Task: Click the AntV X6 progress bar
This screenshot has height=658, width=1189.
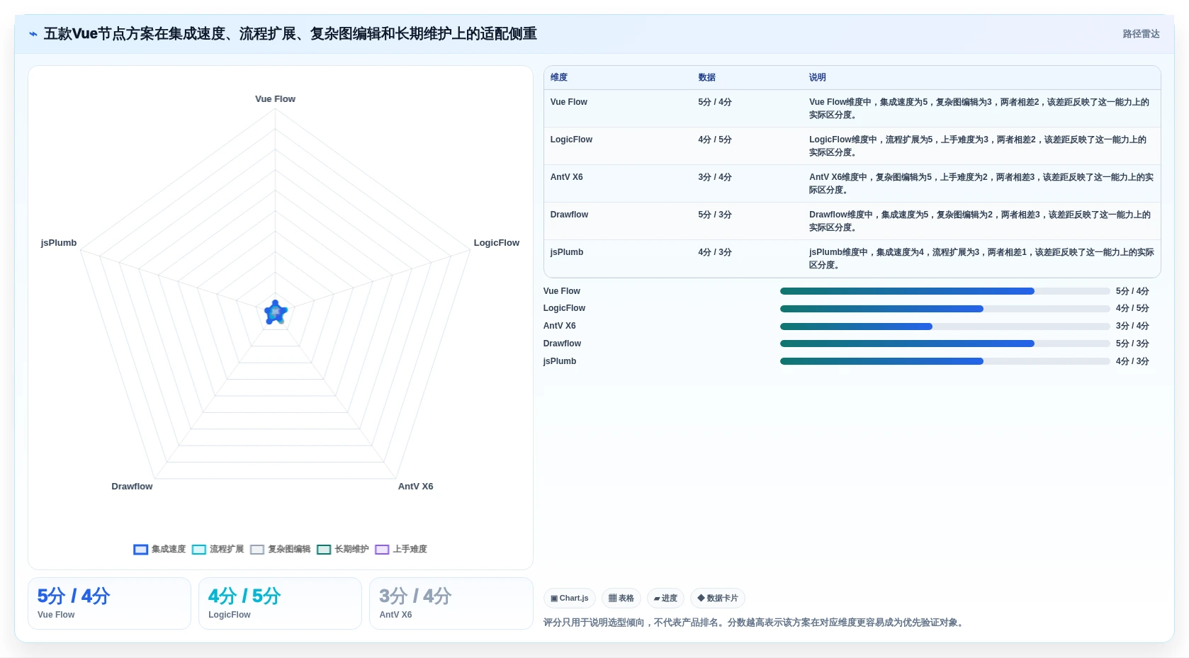Action: (945, 327)
